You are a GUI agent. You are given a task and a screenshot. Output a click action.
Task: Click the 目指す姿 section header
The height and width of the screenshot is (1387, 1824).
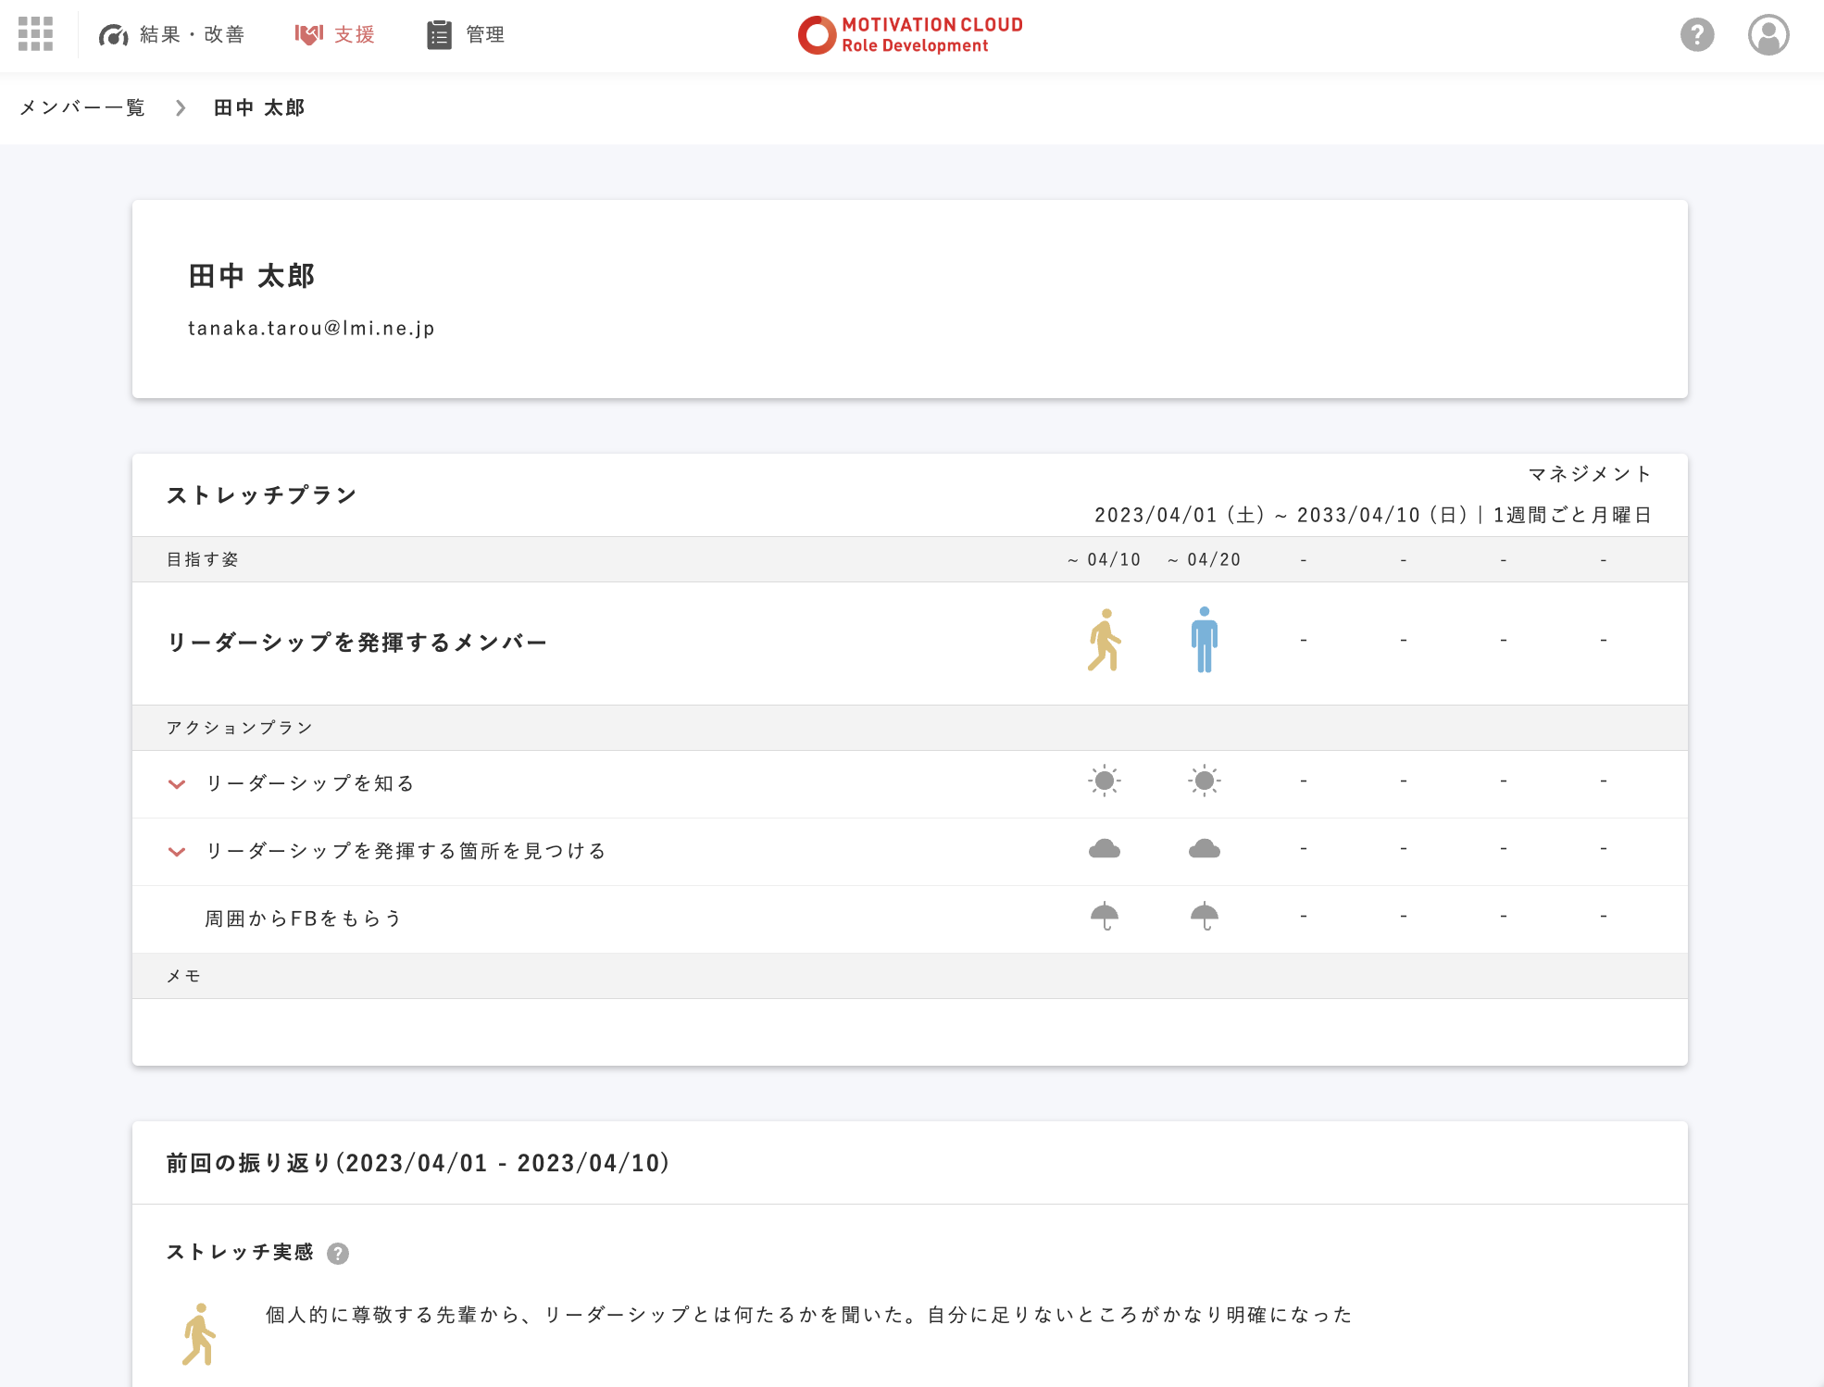click(x=203, y=560)
